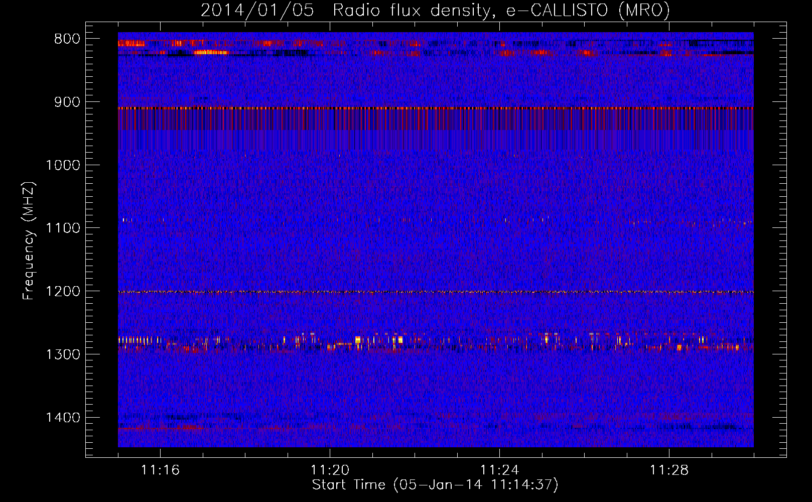Click the 11:16 time axis label
The height and width of the screenshot is (502, 812).
pyautogui.click(x=160, y=470)
